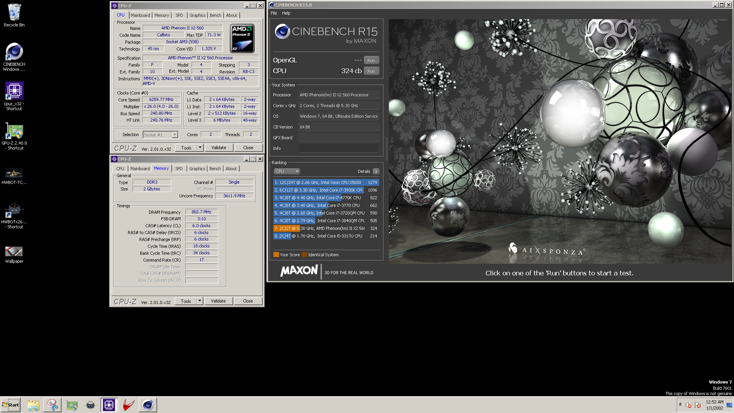Open the File menu in Cinebench

pos(274,13)
